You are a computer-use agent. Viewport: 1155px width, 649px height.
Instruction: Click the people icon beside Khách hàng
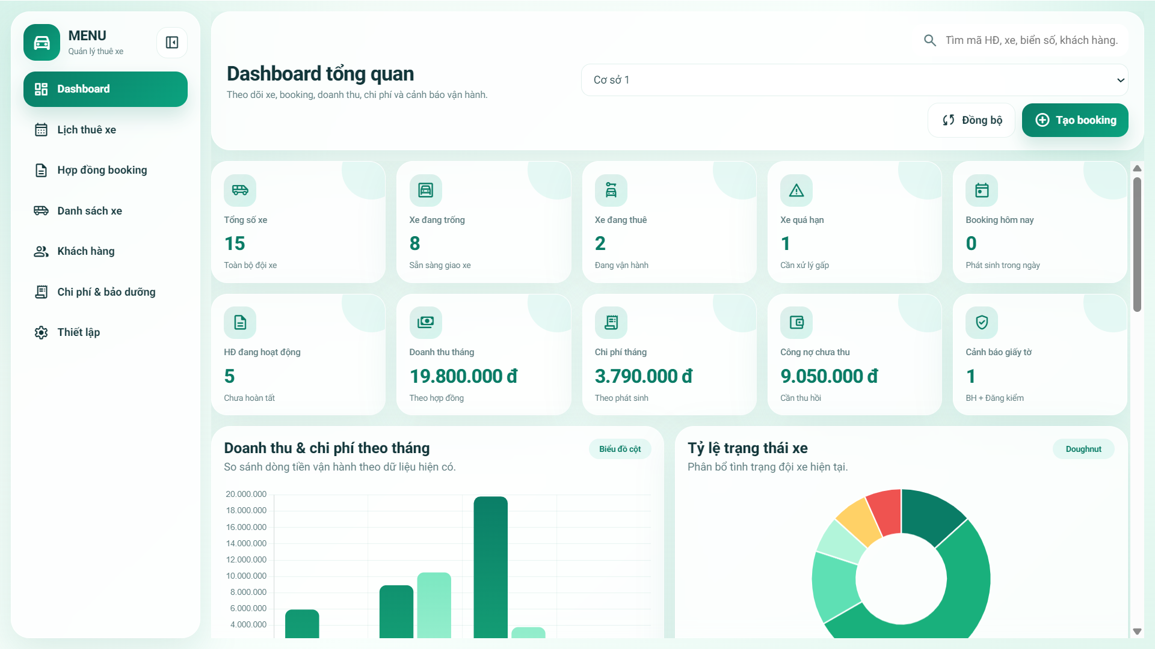coord(40,251)
